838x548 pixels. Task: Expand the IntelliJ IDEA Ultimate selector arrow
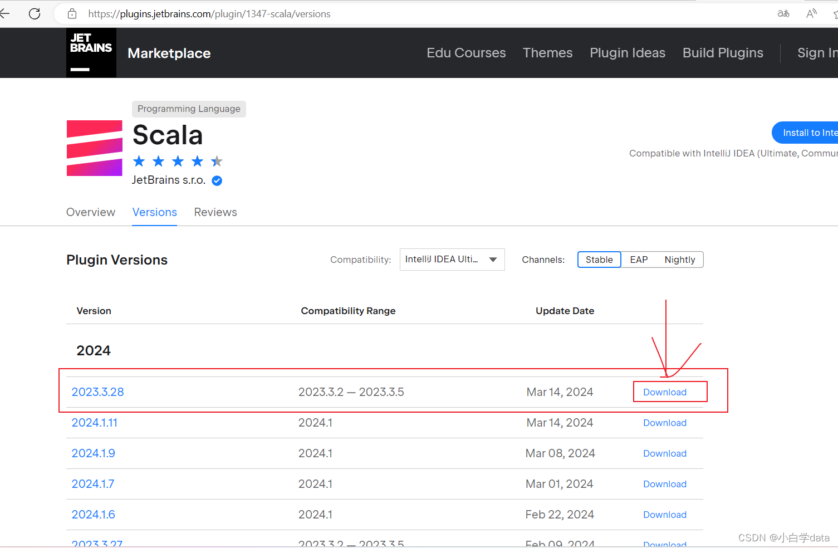[x=492, y=259]
